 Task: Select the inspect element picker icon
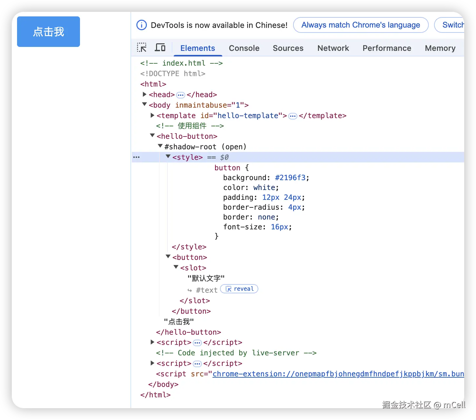tap(142, 48)
